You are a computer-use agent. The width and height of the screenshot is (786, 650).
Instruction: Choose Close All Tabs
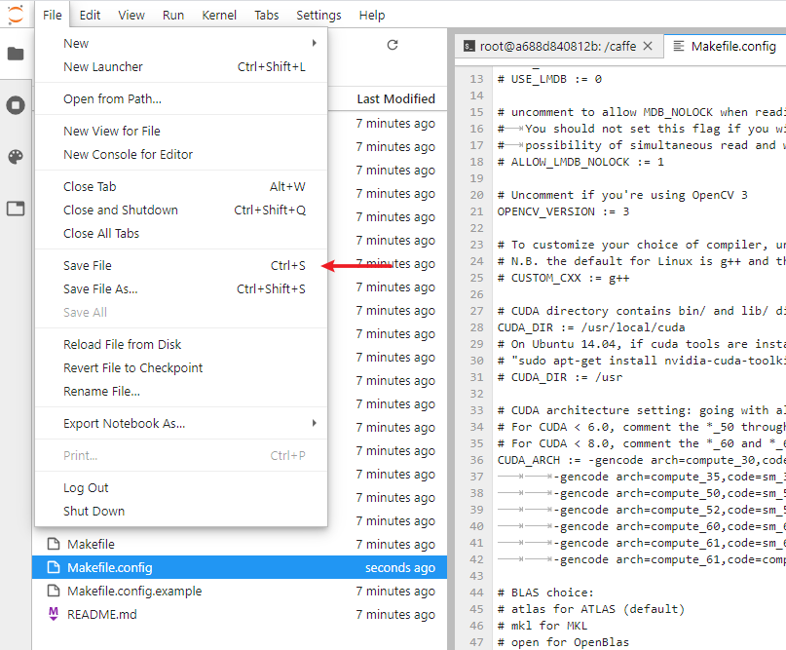click(181, 233)
